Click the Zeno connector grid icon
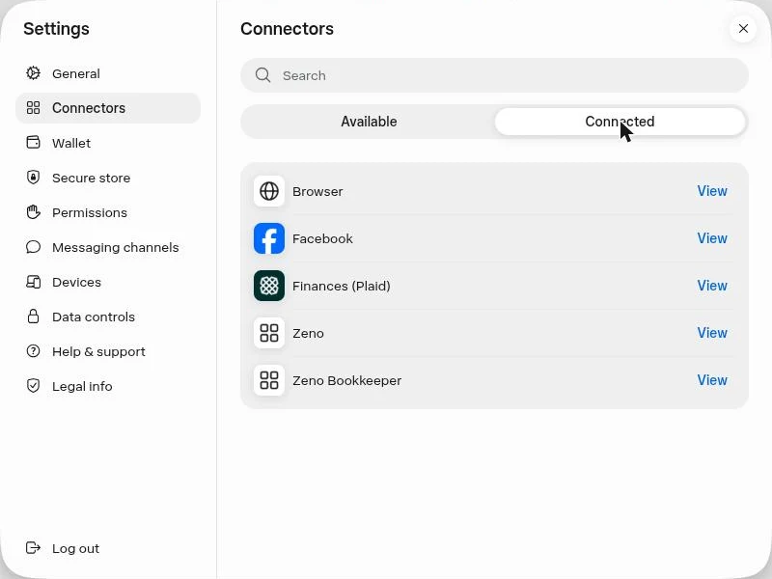This screenshot has height=579, width=772. 269,333
